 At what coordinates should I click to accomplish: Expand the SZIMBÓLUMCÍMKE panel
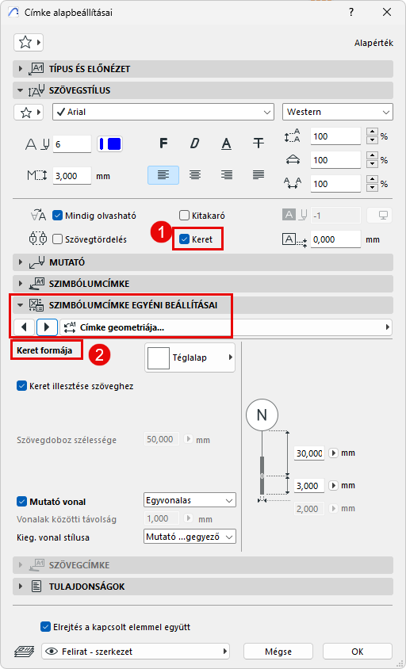(203, 283)
